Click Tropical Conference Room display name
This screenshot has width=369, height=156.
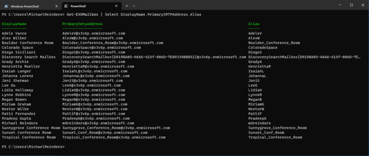(x=29, y=137)
